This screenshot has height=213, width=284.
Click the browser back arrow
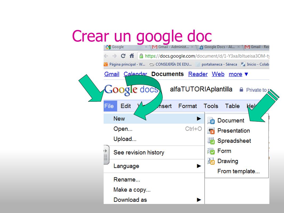coord(106,56)
